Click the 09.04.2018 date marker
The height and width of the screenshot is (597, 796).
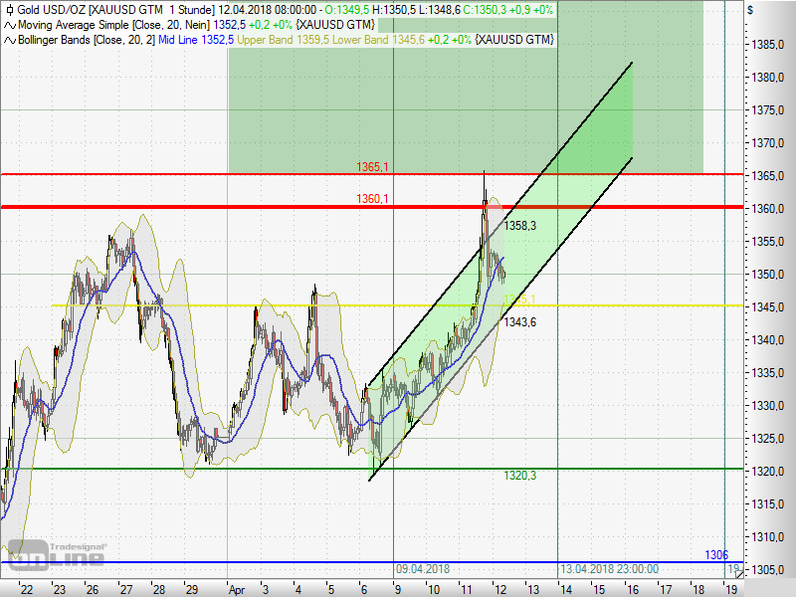coord(423,569)
